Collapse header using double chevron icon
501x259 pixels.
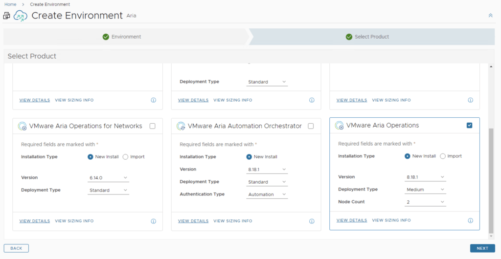click(490, 16)
